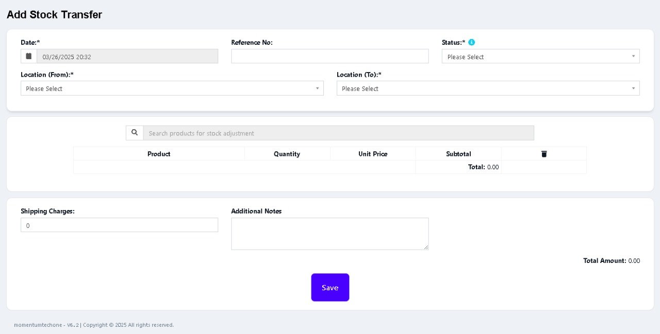This screenshot has width=660, height=334.
Task: Click the resize handle of the Additional Notes box
Action: click(x=426, y=248)
